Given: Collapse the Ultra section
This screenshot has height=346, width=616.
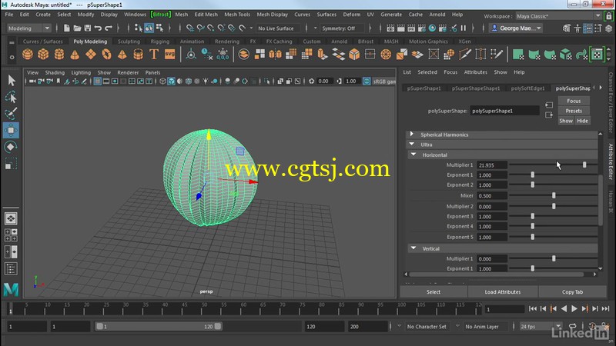Looking at the screenshot, I should point(412,145).
